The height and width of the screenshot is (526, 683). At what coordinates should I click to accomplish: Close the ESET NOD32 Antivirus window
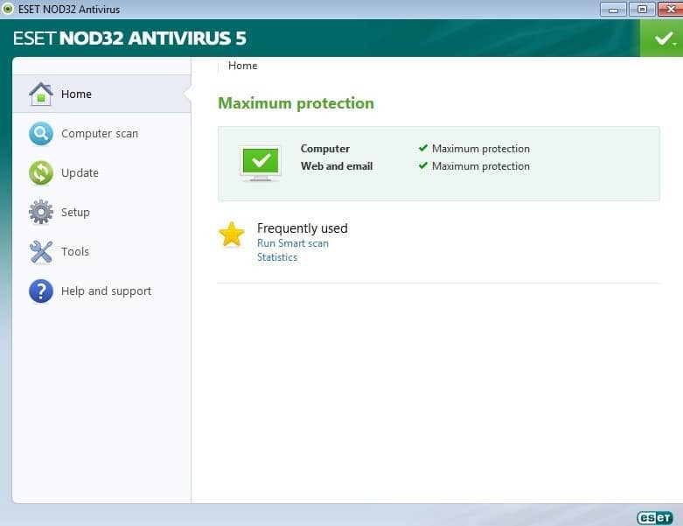coord(671,9)
